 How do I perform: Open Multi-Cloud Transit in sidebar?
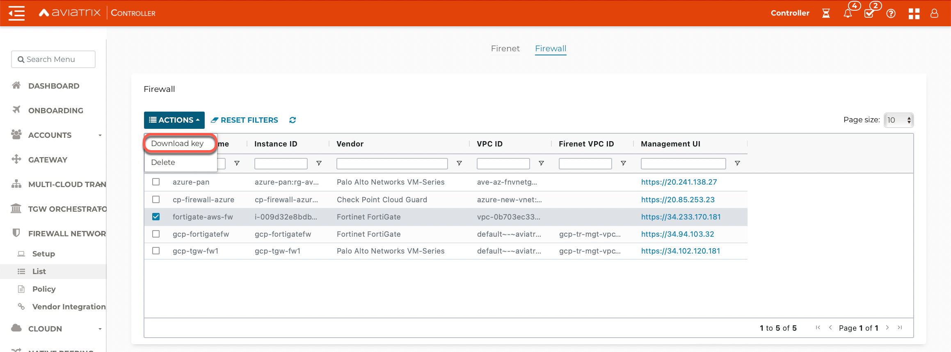[x=67, y=184]
